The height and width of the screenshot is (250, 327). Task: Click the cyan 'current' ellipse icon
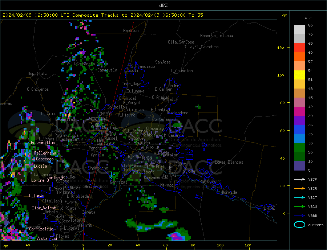point(299,225)
